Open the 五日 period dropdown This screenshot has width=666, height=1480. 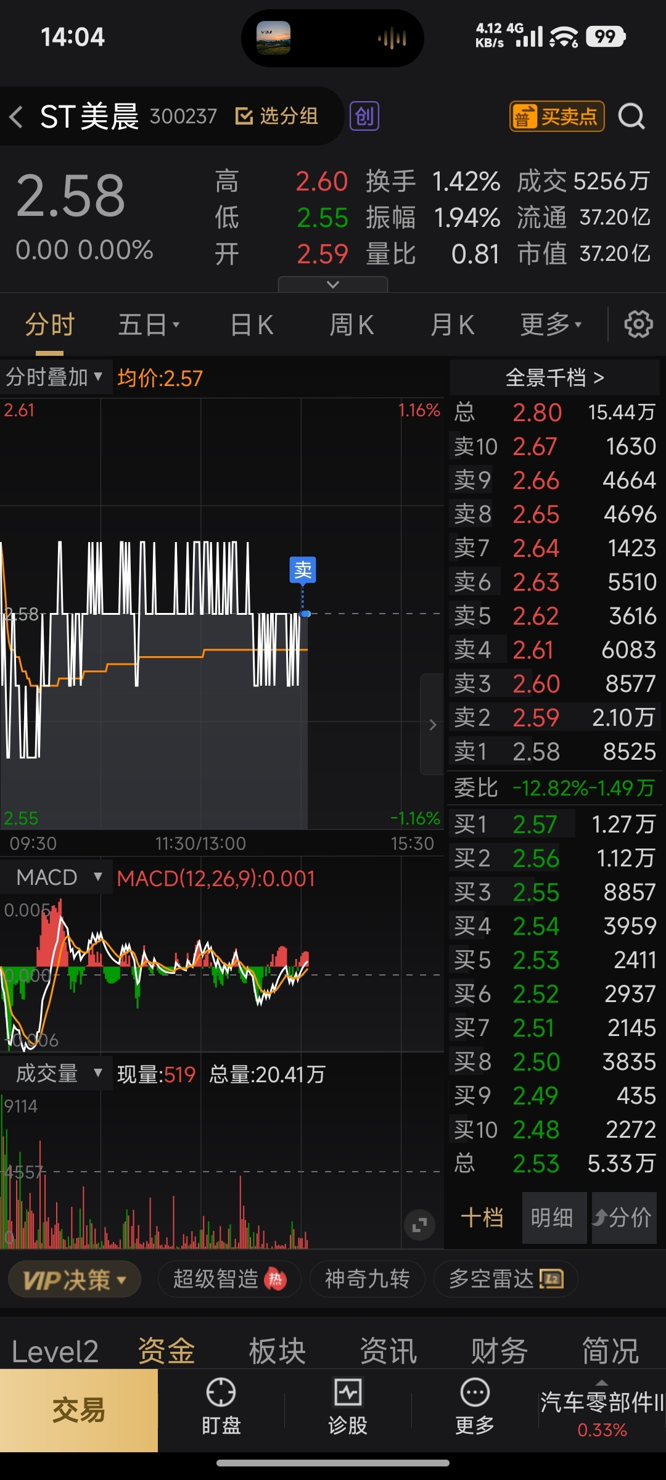(149, 324)
